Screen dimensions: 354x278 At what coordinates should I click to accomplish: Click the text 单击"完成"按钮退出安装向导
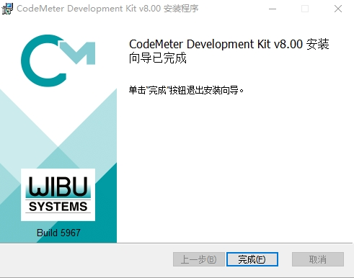tap(186, 90)
